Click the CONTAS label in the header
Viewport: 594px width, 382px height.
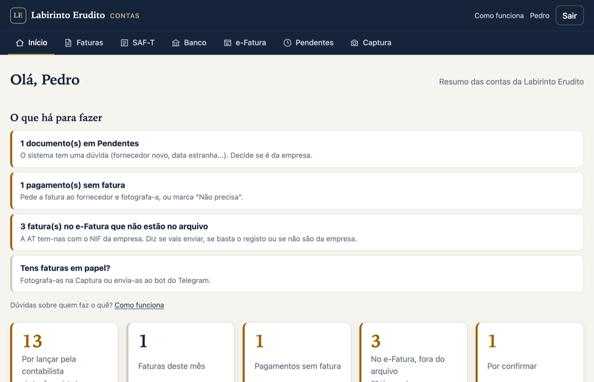tap(125, 16)
